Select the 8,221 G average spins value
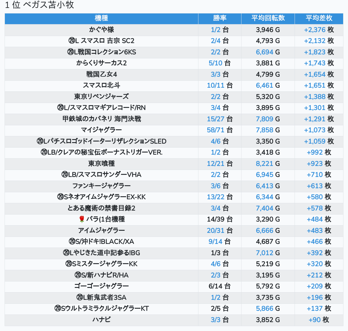The image size is (348, 331). pos(268,164)
